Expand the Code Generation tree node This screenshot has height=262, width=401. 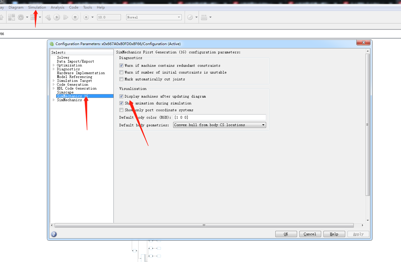54,85
